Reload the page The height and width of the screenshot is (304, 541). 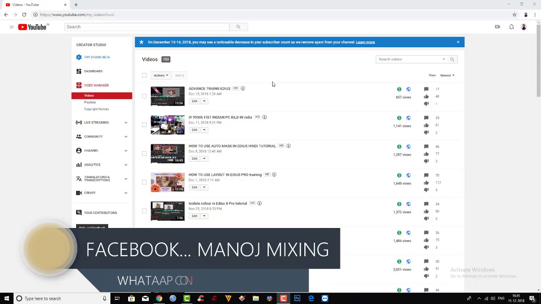coord(24,15)
